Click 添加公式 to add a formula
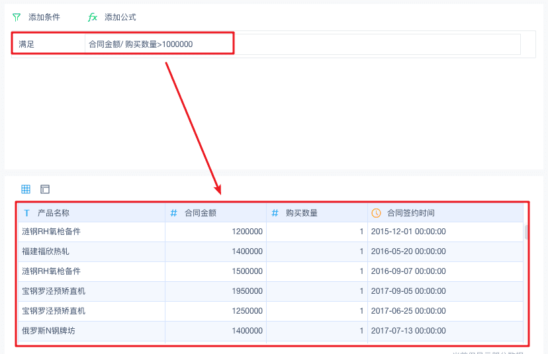The height and width of the screenshot is (354, 548). tap(120, 17)
